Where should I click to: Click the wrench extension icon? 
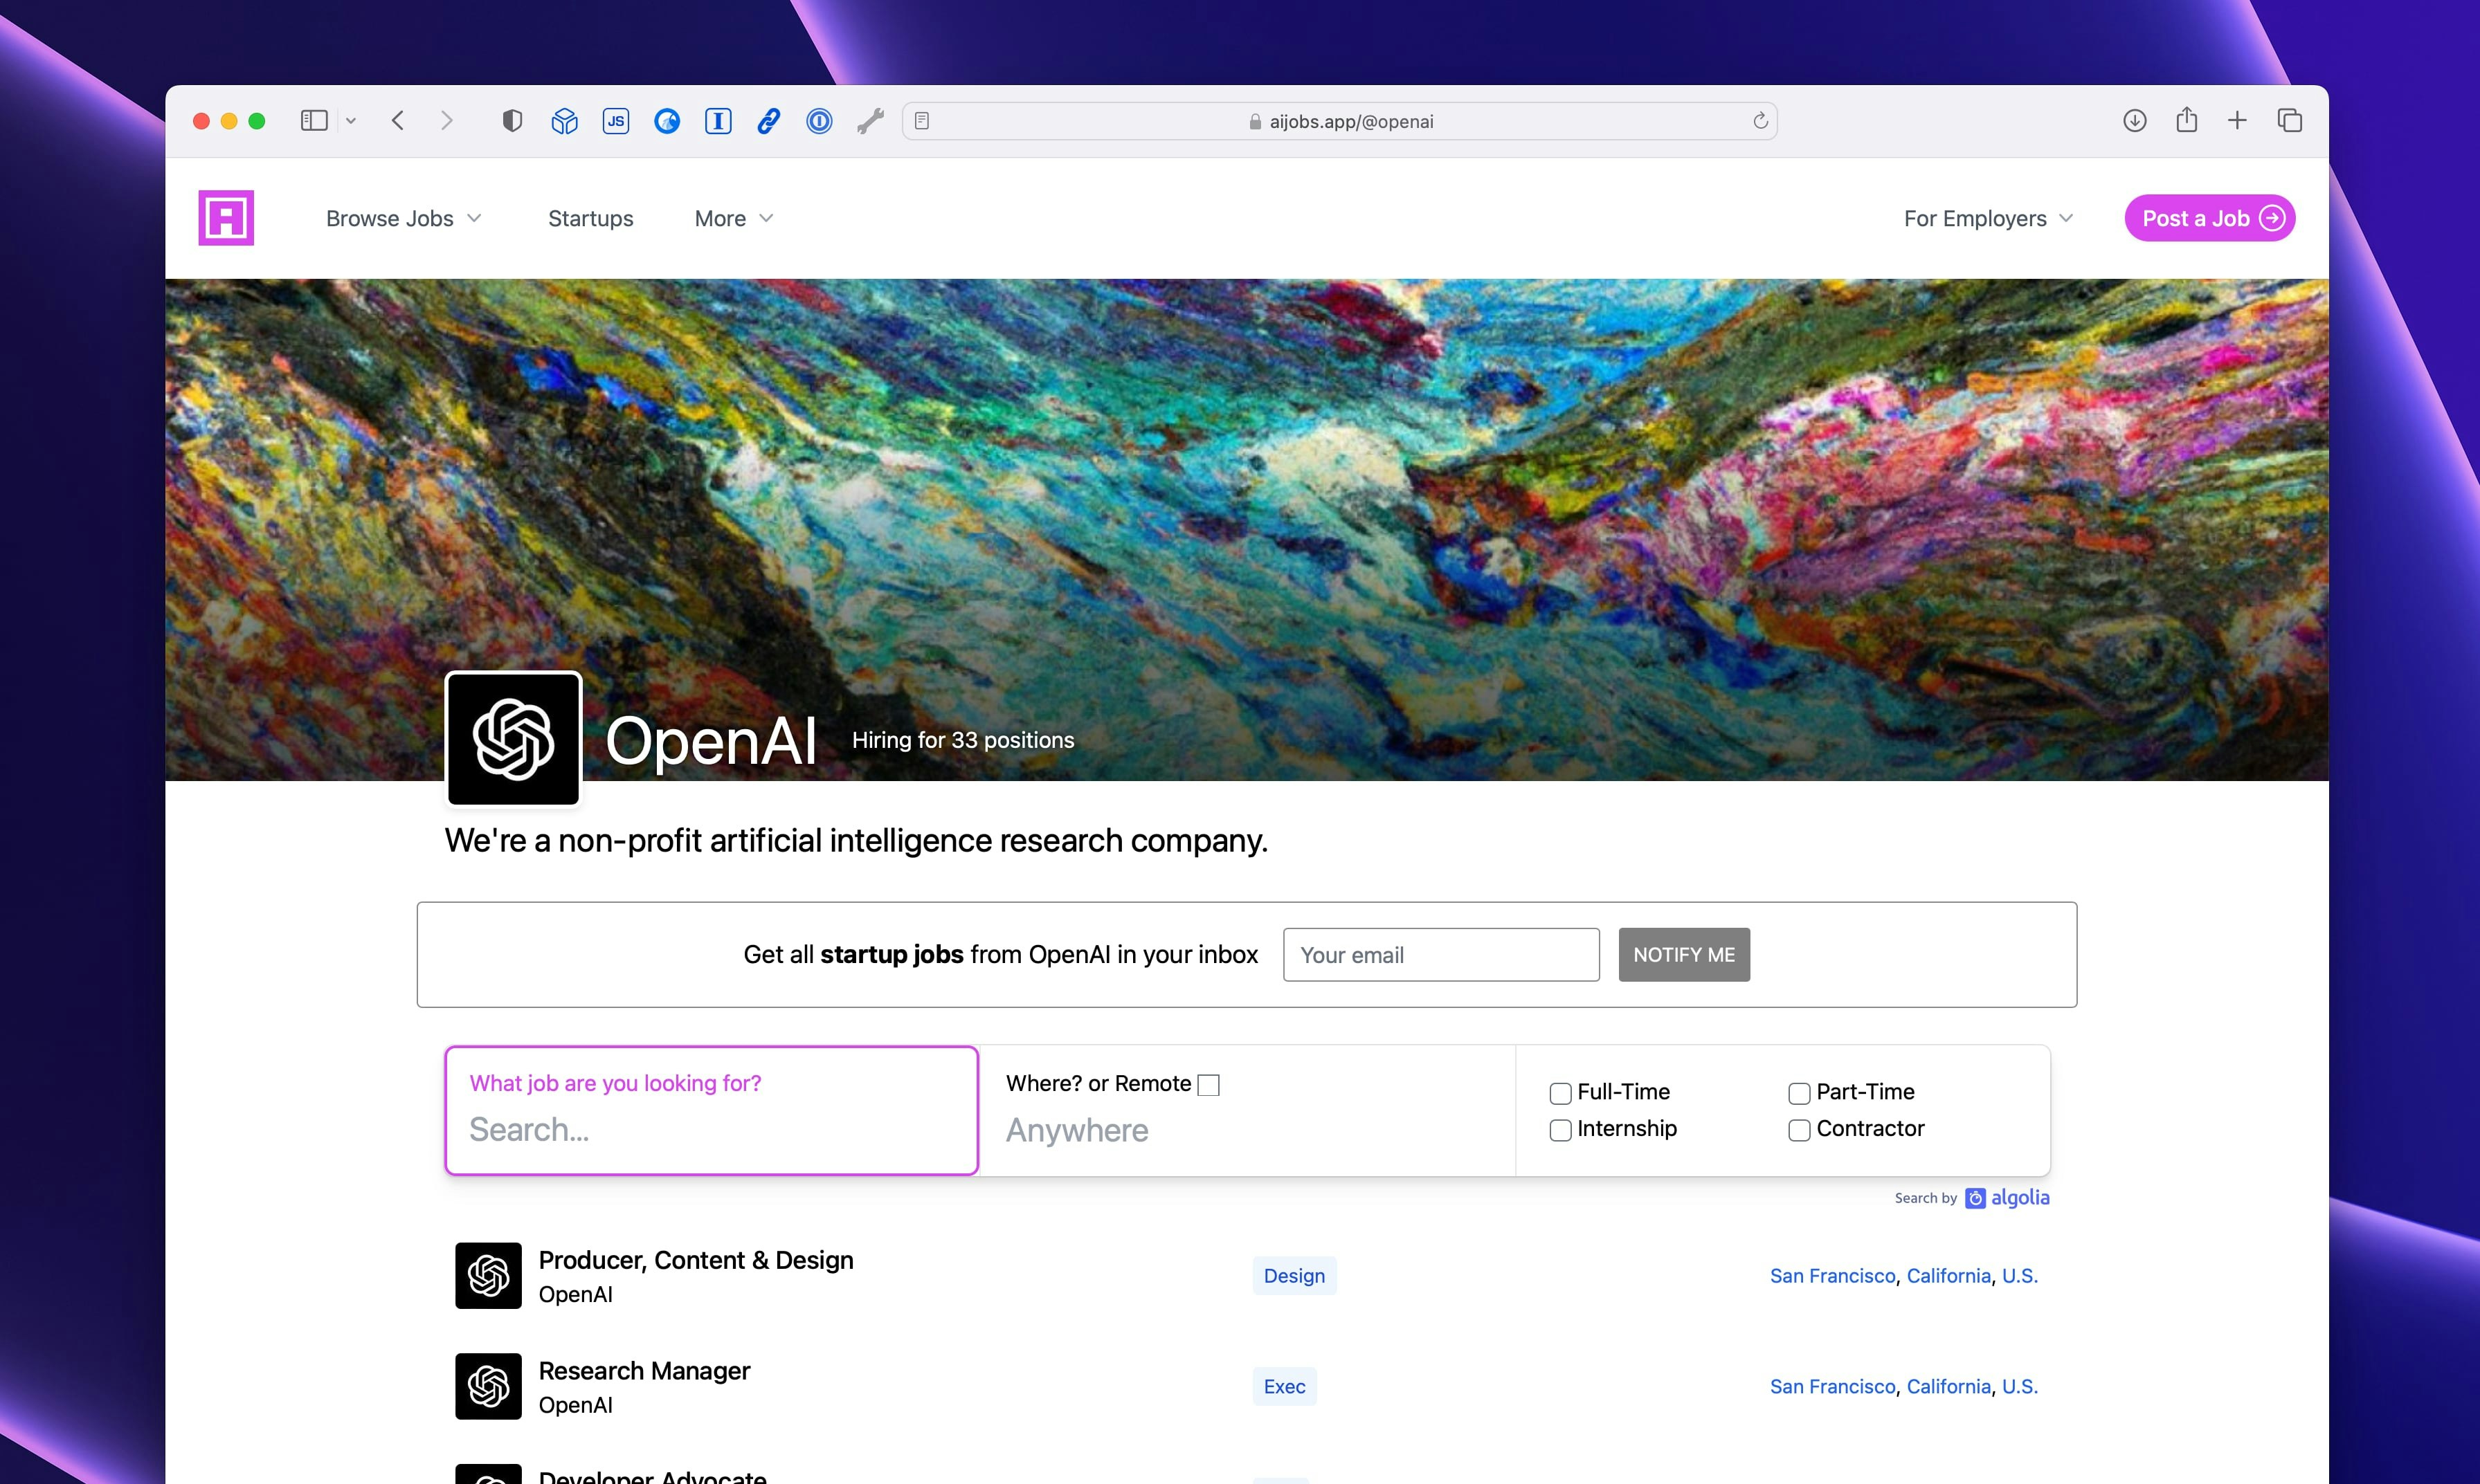coord(870,121)
